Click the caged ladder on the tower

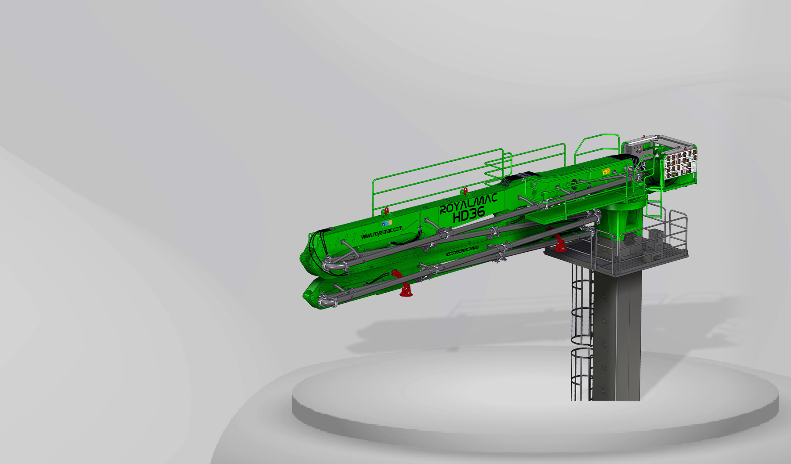581,334
